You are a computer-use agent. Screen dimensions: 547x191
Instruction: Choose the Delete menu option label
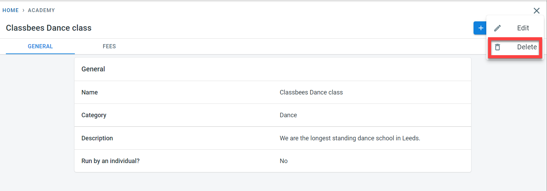click(527, 47)
